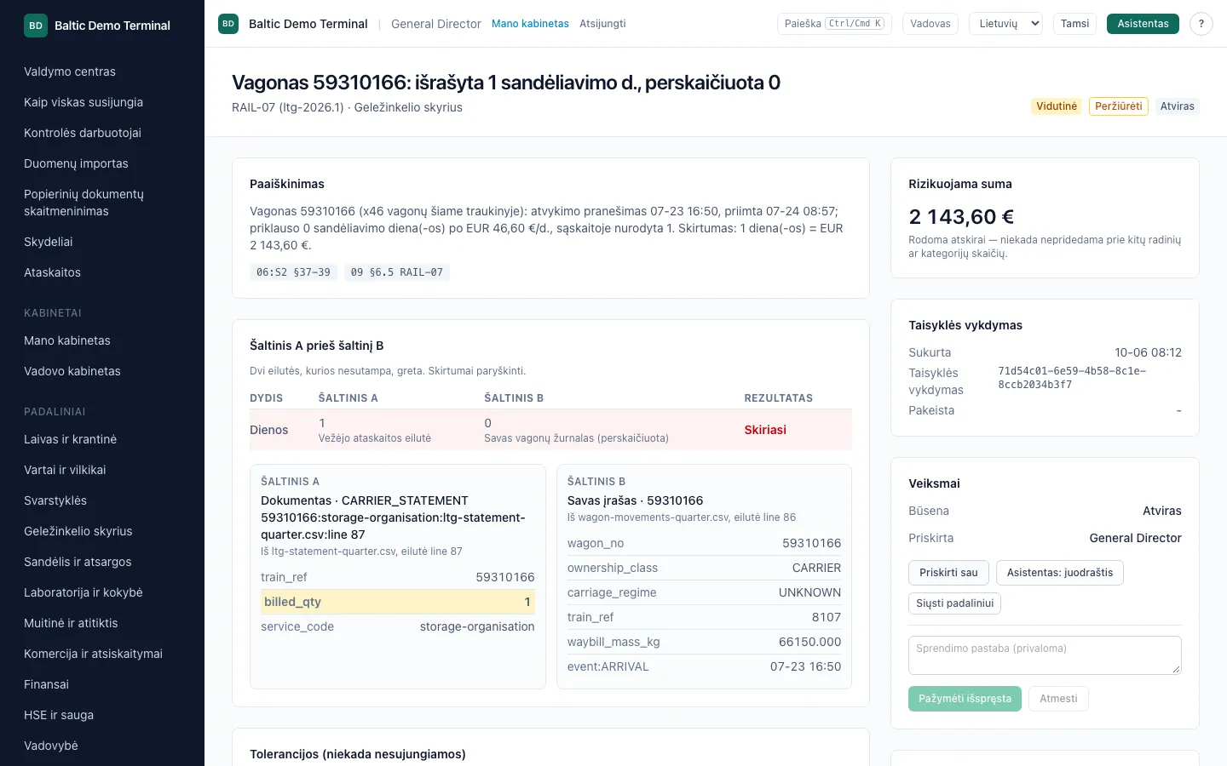Viewport: 1227px width, 766px height.
Task: Go to Skydeliai dashboards
Action: [49, 242]
